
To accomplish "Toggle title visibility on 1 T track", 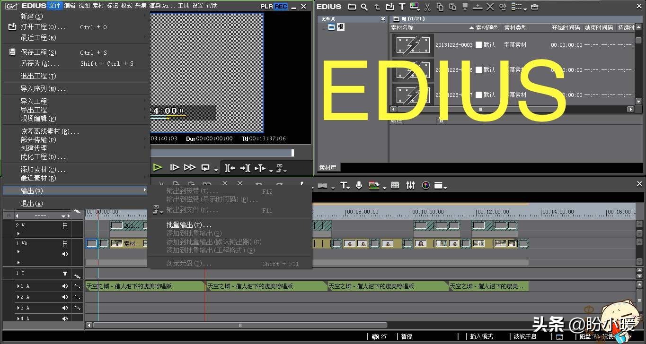I will (x=65, y=274).
